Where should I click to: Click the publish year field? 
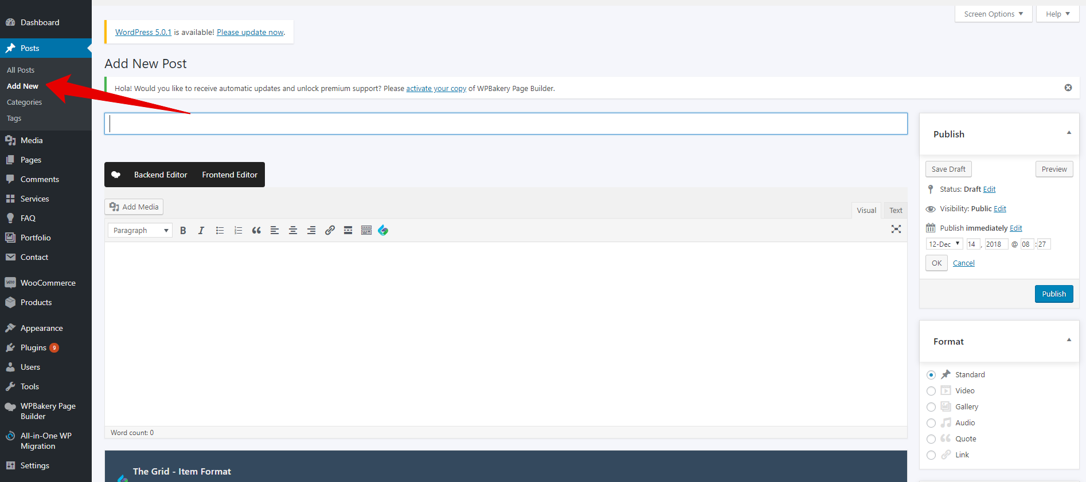click(996, 244)
